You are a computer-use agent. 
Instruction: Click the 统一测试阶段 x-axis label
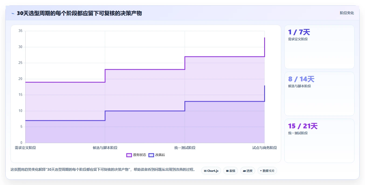pyautogui.click(x=185, y=148)
